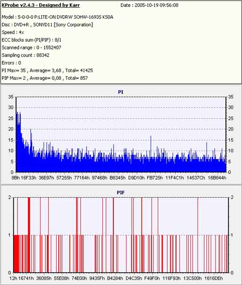Click the 35 label on PI left axis
The height and width of the screenshot is (285, 242).
(11, 97)
